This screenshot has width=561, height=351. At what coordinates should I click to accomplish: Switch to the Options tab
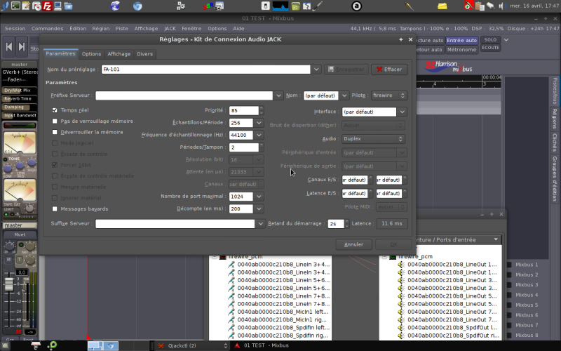[91, 53]
